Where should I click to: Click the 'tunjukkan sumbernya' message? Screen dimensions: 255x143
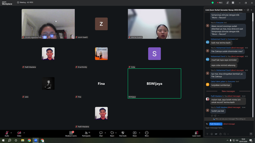click(221, 85)
